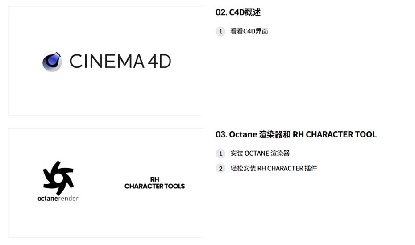The image size is (415, 245).
Task: Click the word Octane in chapter 03 title
Action: tap(243, 134)
